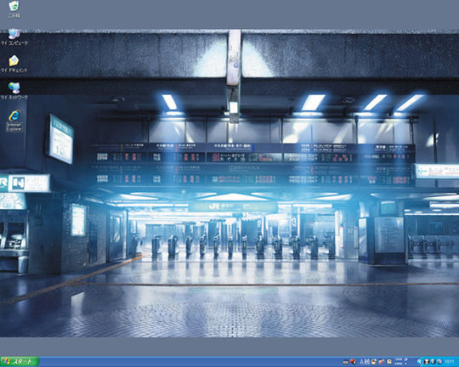Screen dimensions: 459x367
Task: Open the language bar options dropdown arrow
Action: [405, 364]
